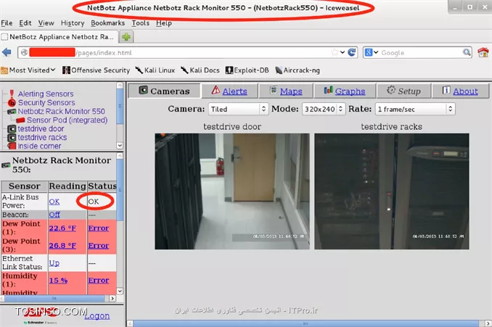
Task: Open the File menu
Action: [7, 23]
